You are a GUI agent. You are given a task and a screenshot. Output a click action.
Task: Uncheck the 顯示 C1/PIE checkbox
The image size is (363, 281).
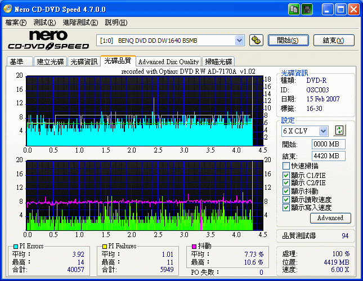286,175
